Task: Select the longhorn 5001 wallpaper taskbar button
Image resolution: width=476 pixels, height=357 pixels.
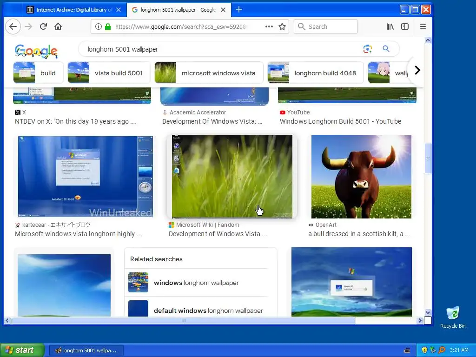Action: pos(86,350)
